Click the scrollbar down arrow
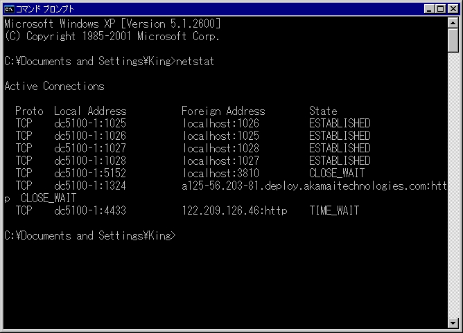 453,323
